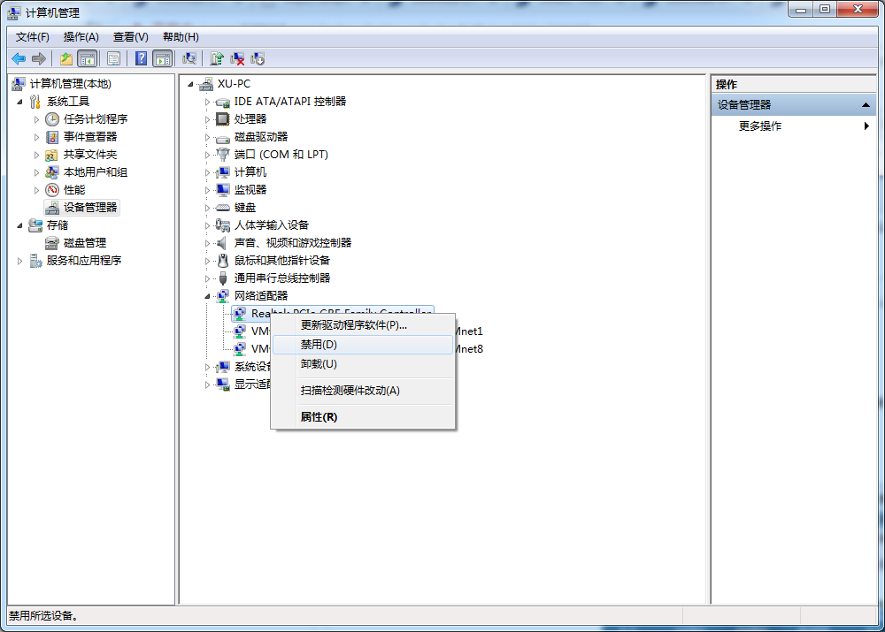Click the blue Help question mark icon
885x632 pixels.
pos(141,58)
